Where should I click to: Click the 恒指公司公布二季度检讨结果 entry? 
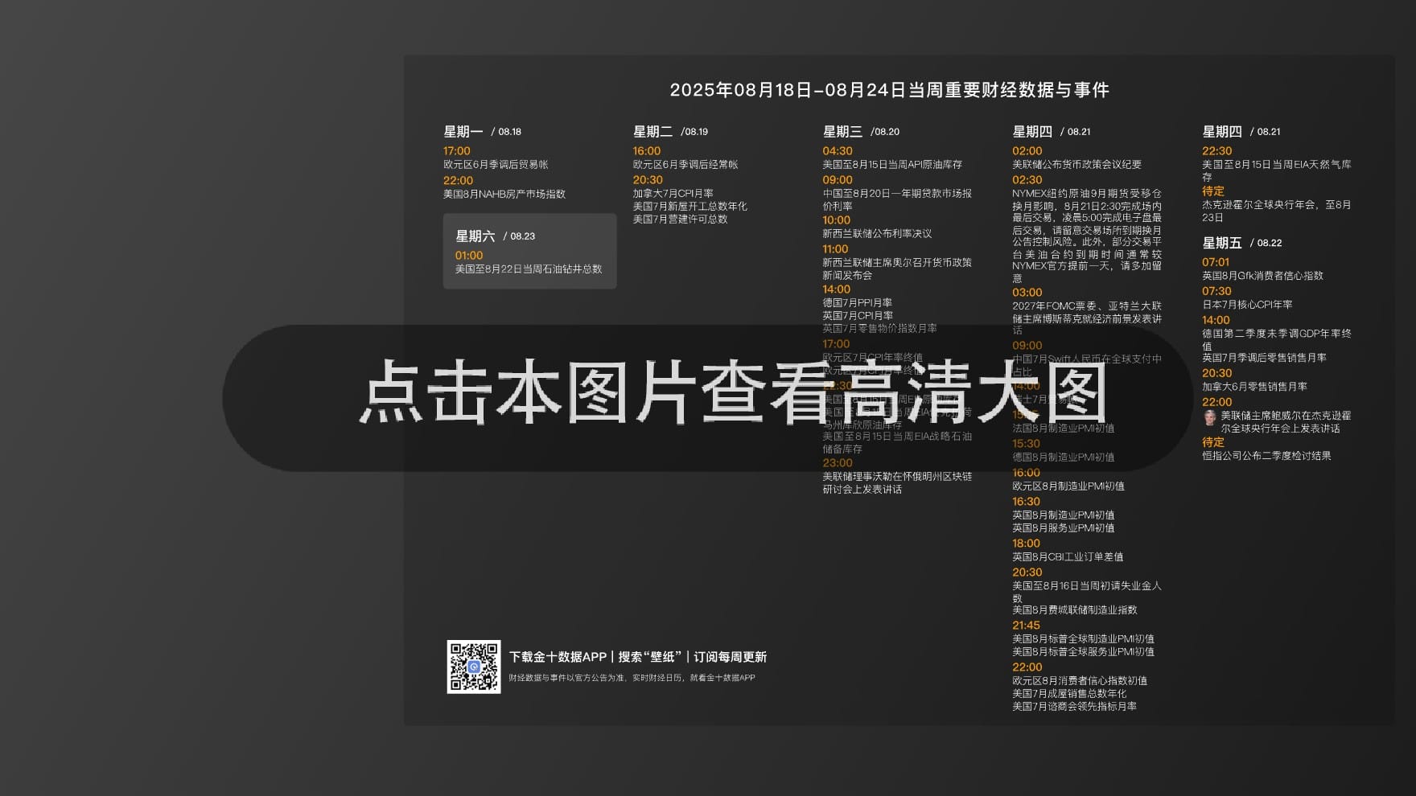(x=1266, y=456)
